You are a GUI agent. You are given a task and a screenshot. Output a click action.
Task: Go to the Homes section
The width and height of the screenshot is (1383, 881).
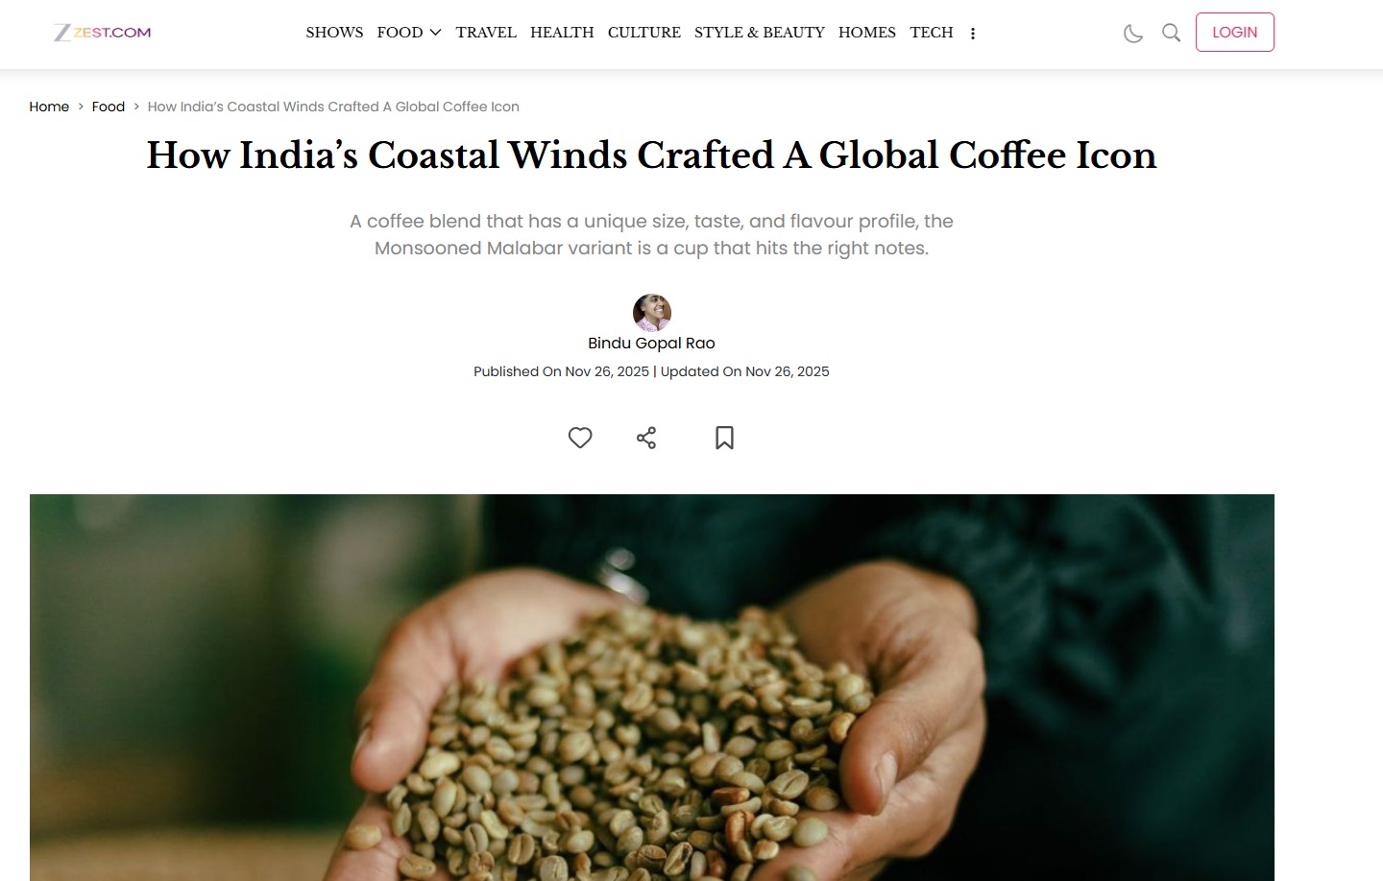(867, 33)
